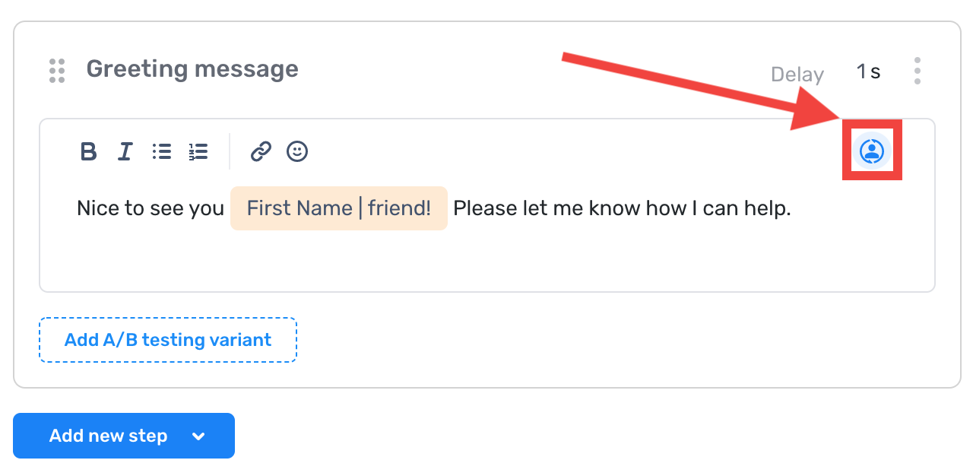Insert a numbered list
Viewport: 973px width, 476px height.
(198, 151)
